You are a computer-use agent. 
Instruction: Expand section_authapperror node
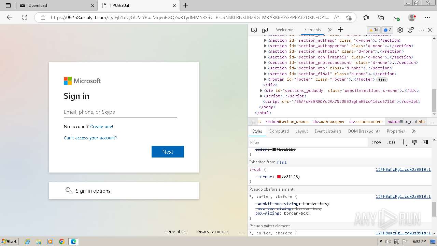265,46
